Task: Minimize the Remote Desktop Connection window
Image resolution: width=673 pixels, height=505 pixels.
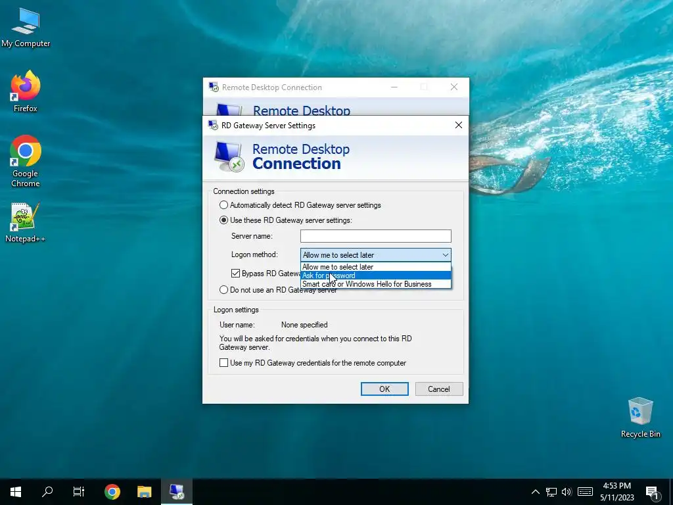Action: coord(394,87)
